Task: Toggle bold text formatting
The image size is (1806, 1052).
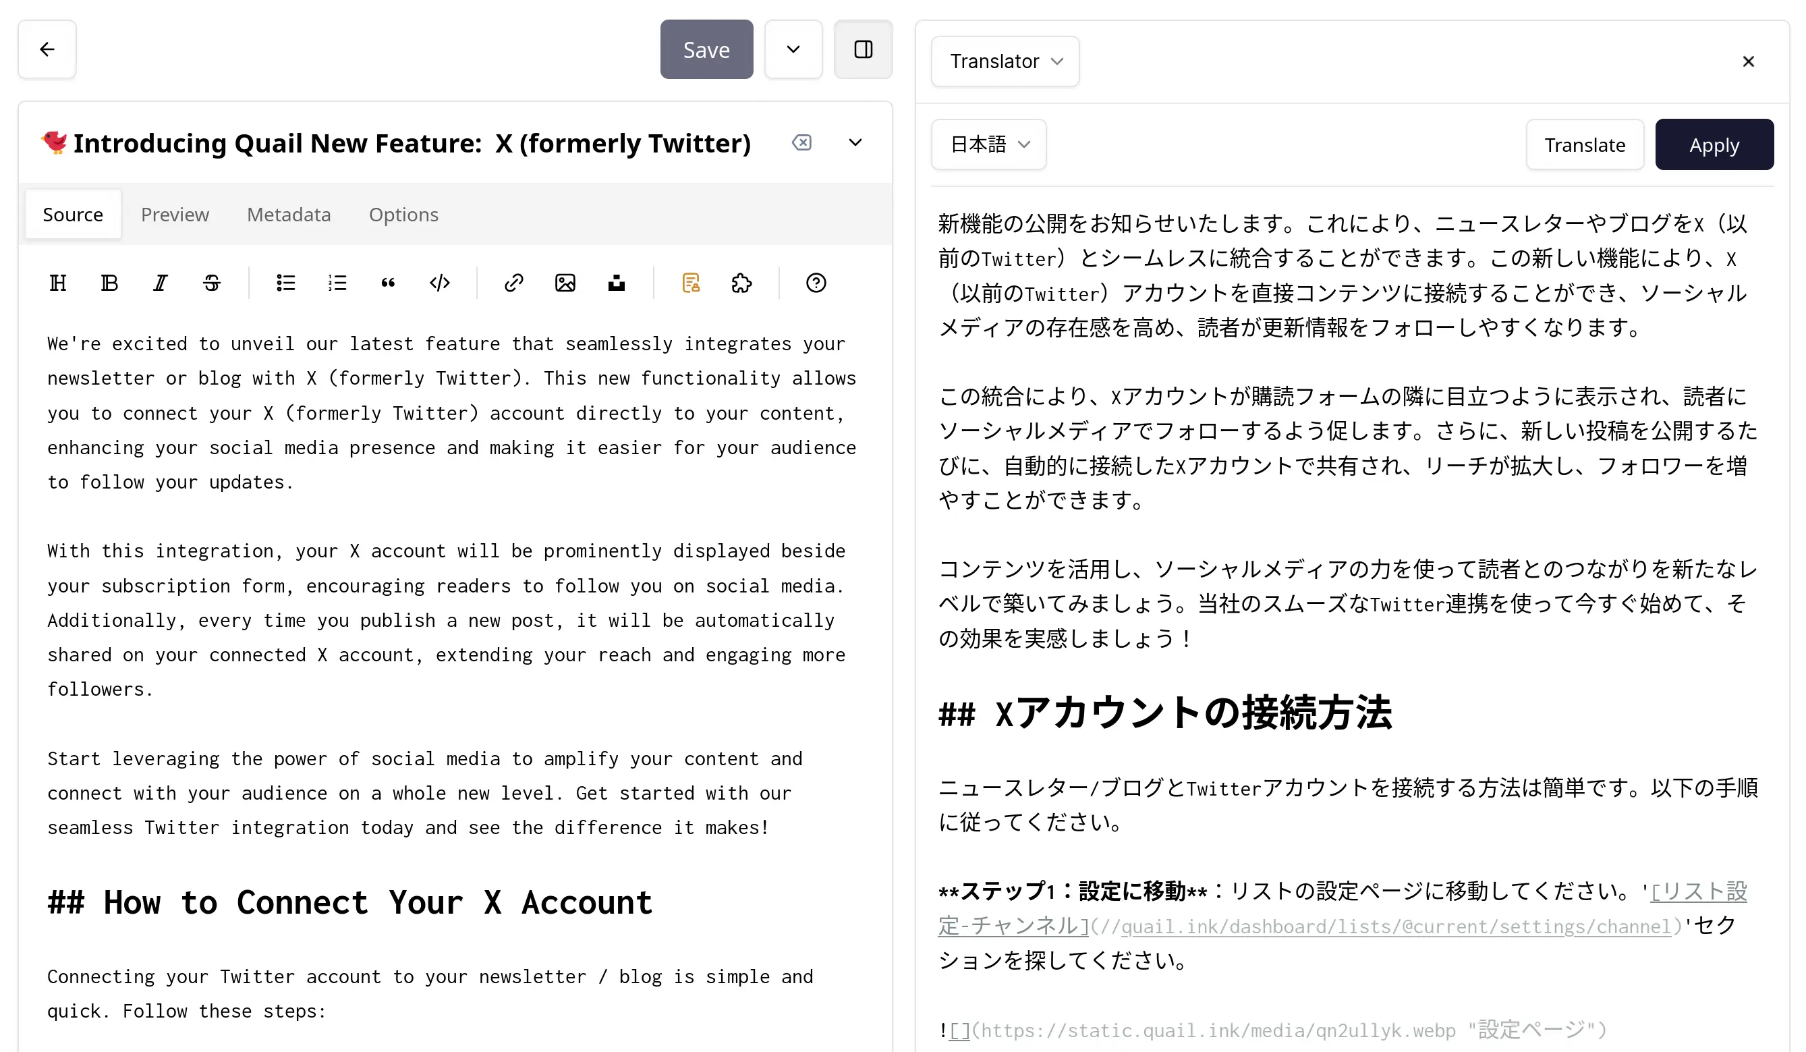Action: click(x=110, y=282)
